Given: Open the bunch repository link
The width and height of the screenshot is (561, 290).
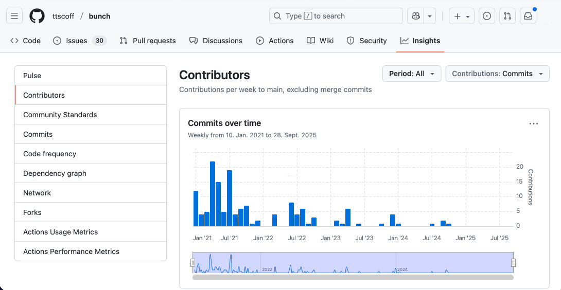Looking at the screenshot, I should coord(99,16).
